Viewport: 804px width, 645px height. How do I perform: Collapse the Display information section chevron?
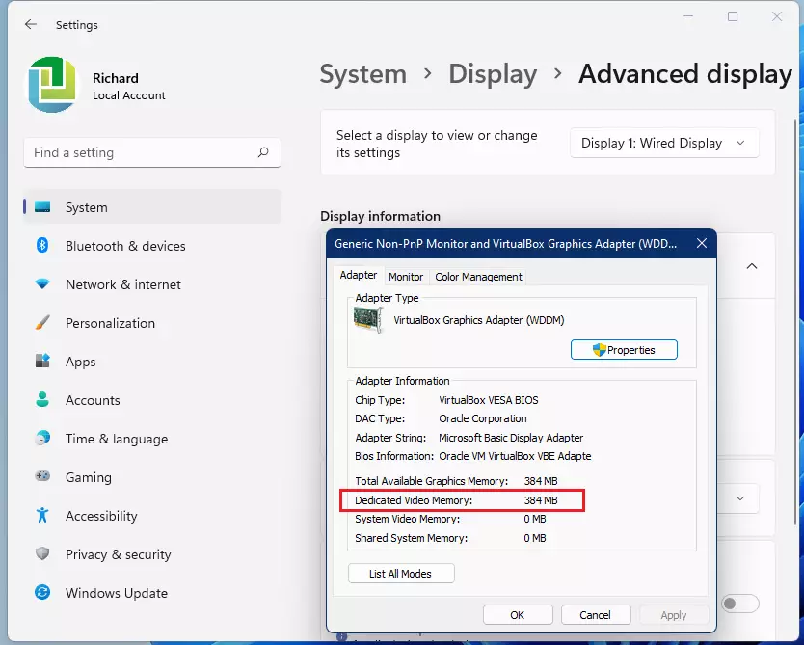click(752, 266)
